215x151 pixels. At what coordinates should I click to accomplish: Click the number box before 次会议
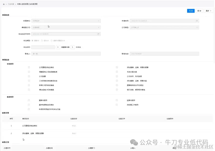tap(72, 47)
